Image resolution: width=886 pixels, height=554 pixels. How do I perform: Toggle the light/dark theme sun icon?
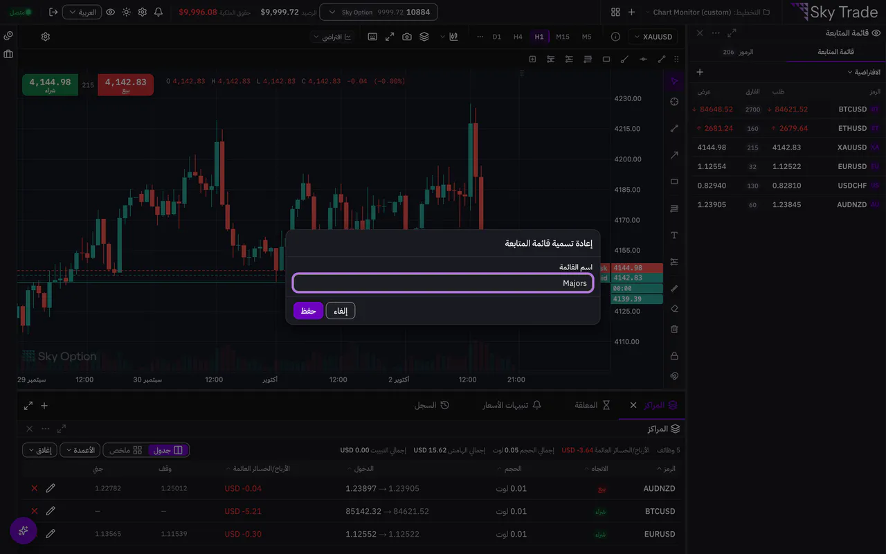tap(126, 12)
